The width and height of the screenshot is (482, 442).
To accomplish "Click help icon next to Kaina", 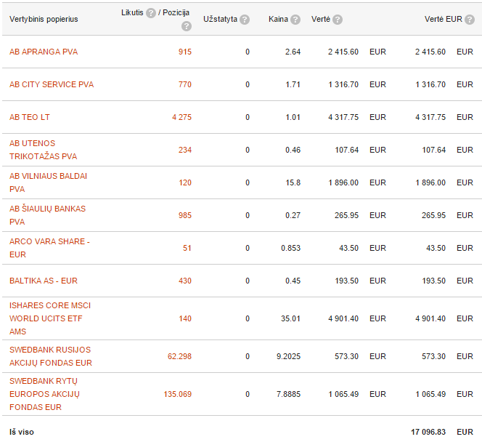I will tap(295, 20).
